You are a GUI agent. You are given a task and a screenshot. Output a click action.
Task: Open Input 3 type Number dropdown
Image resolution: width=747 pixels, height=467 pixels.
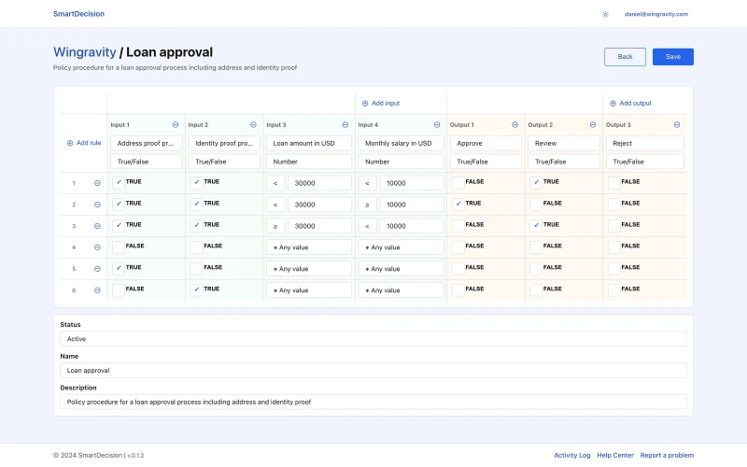[x=309, y=162]
